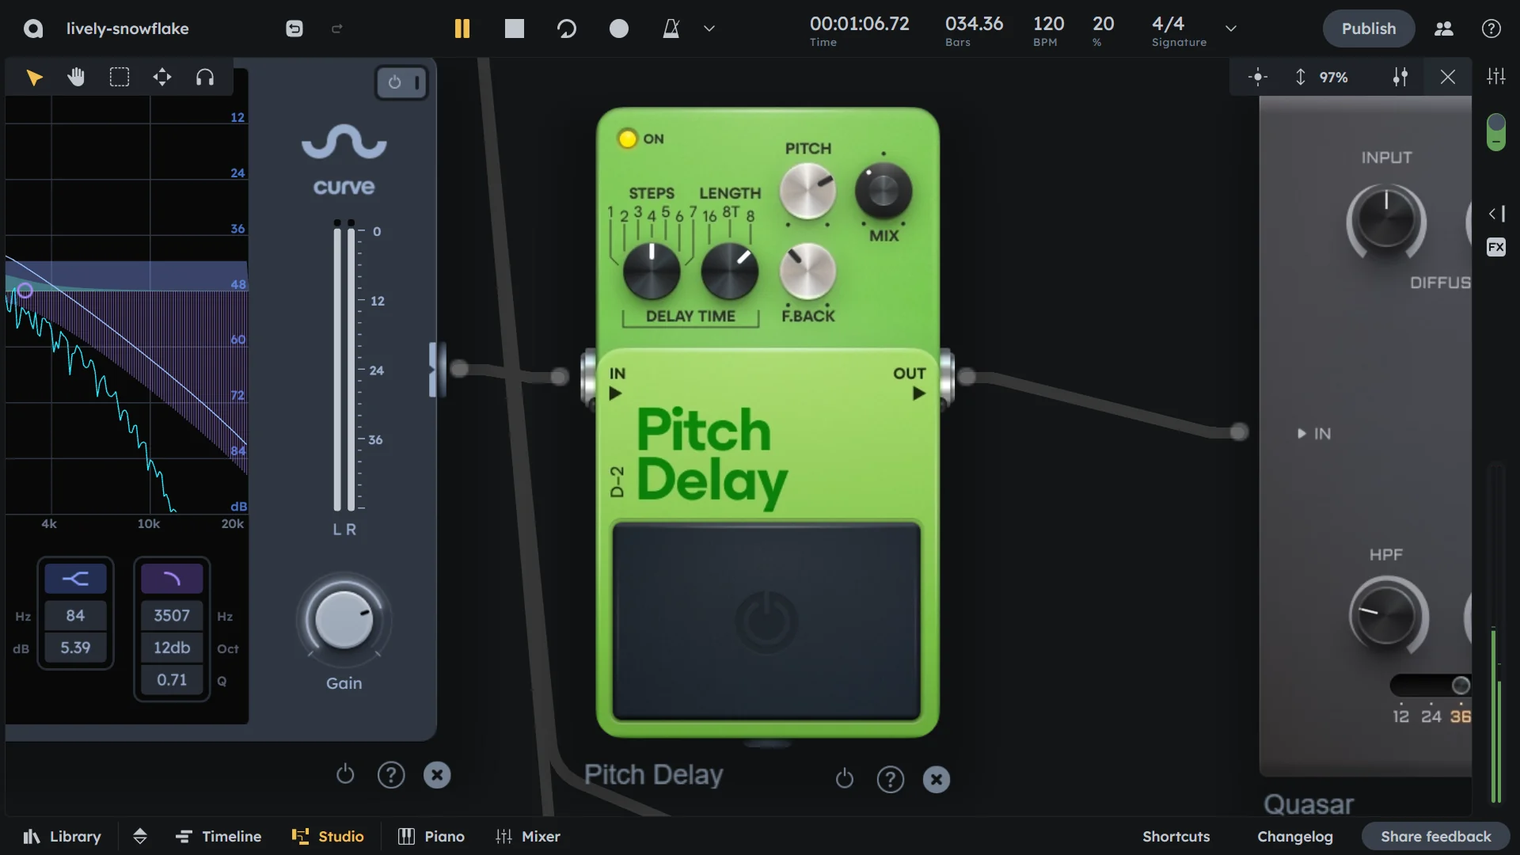Select the move tool
The image size is (1520, 855).
click(x=162, y=77)
